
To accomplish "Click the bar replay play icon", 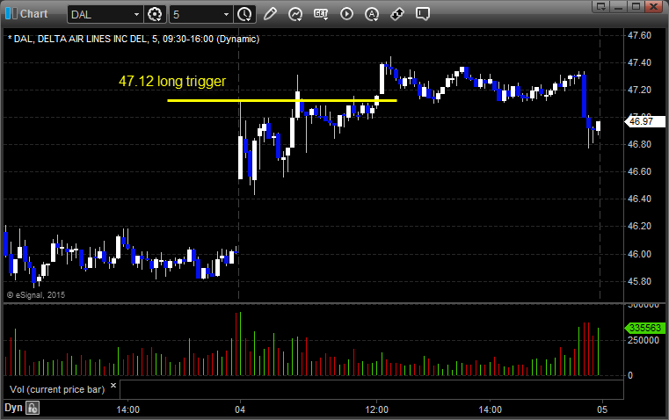I will point(346,14).
